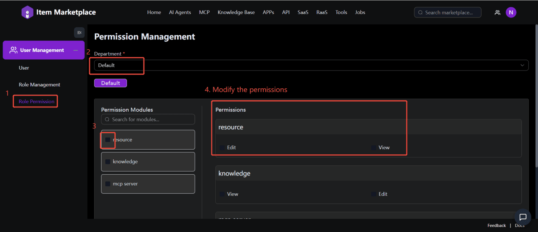Tick the mcp server module checkbox
538x232 pixels.
pyautogui.click(x=108, y=184)
